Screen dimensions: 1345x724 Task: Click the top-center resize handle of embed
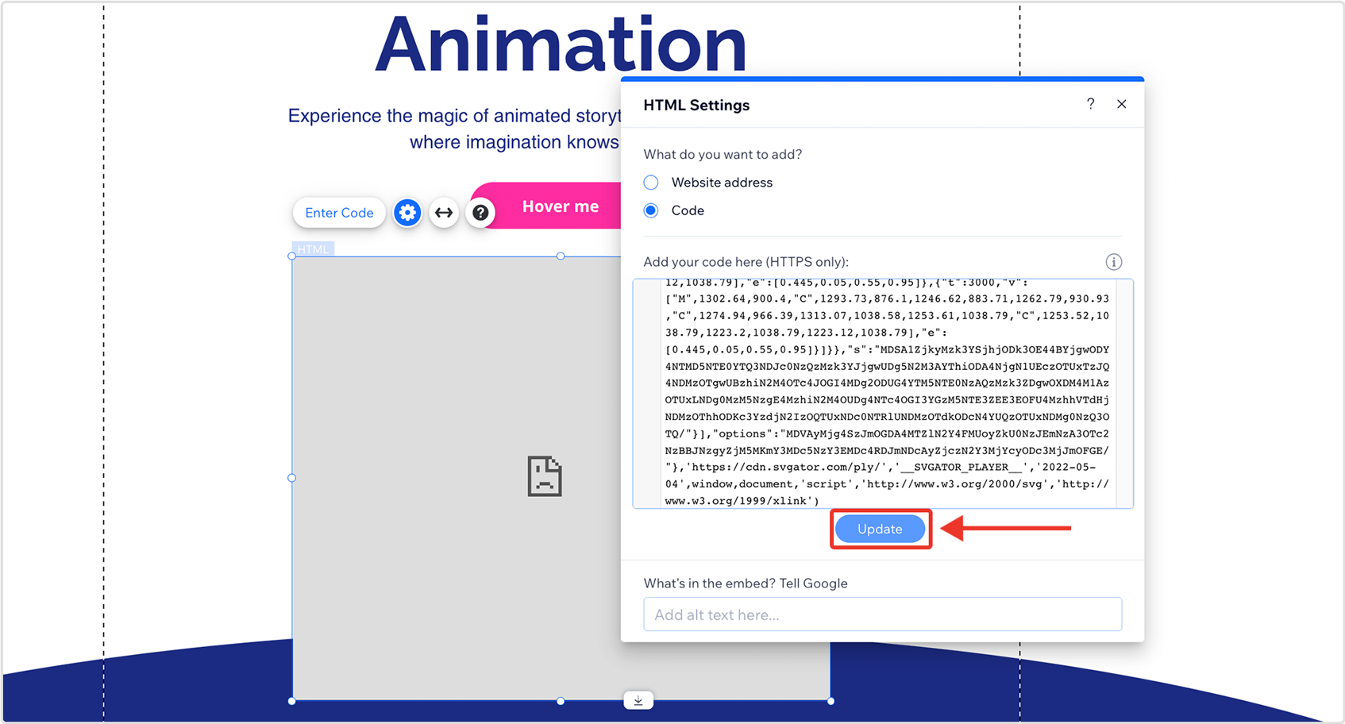[x=561, y=256]
